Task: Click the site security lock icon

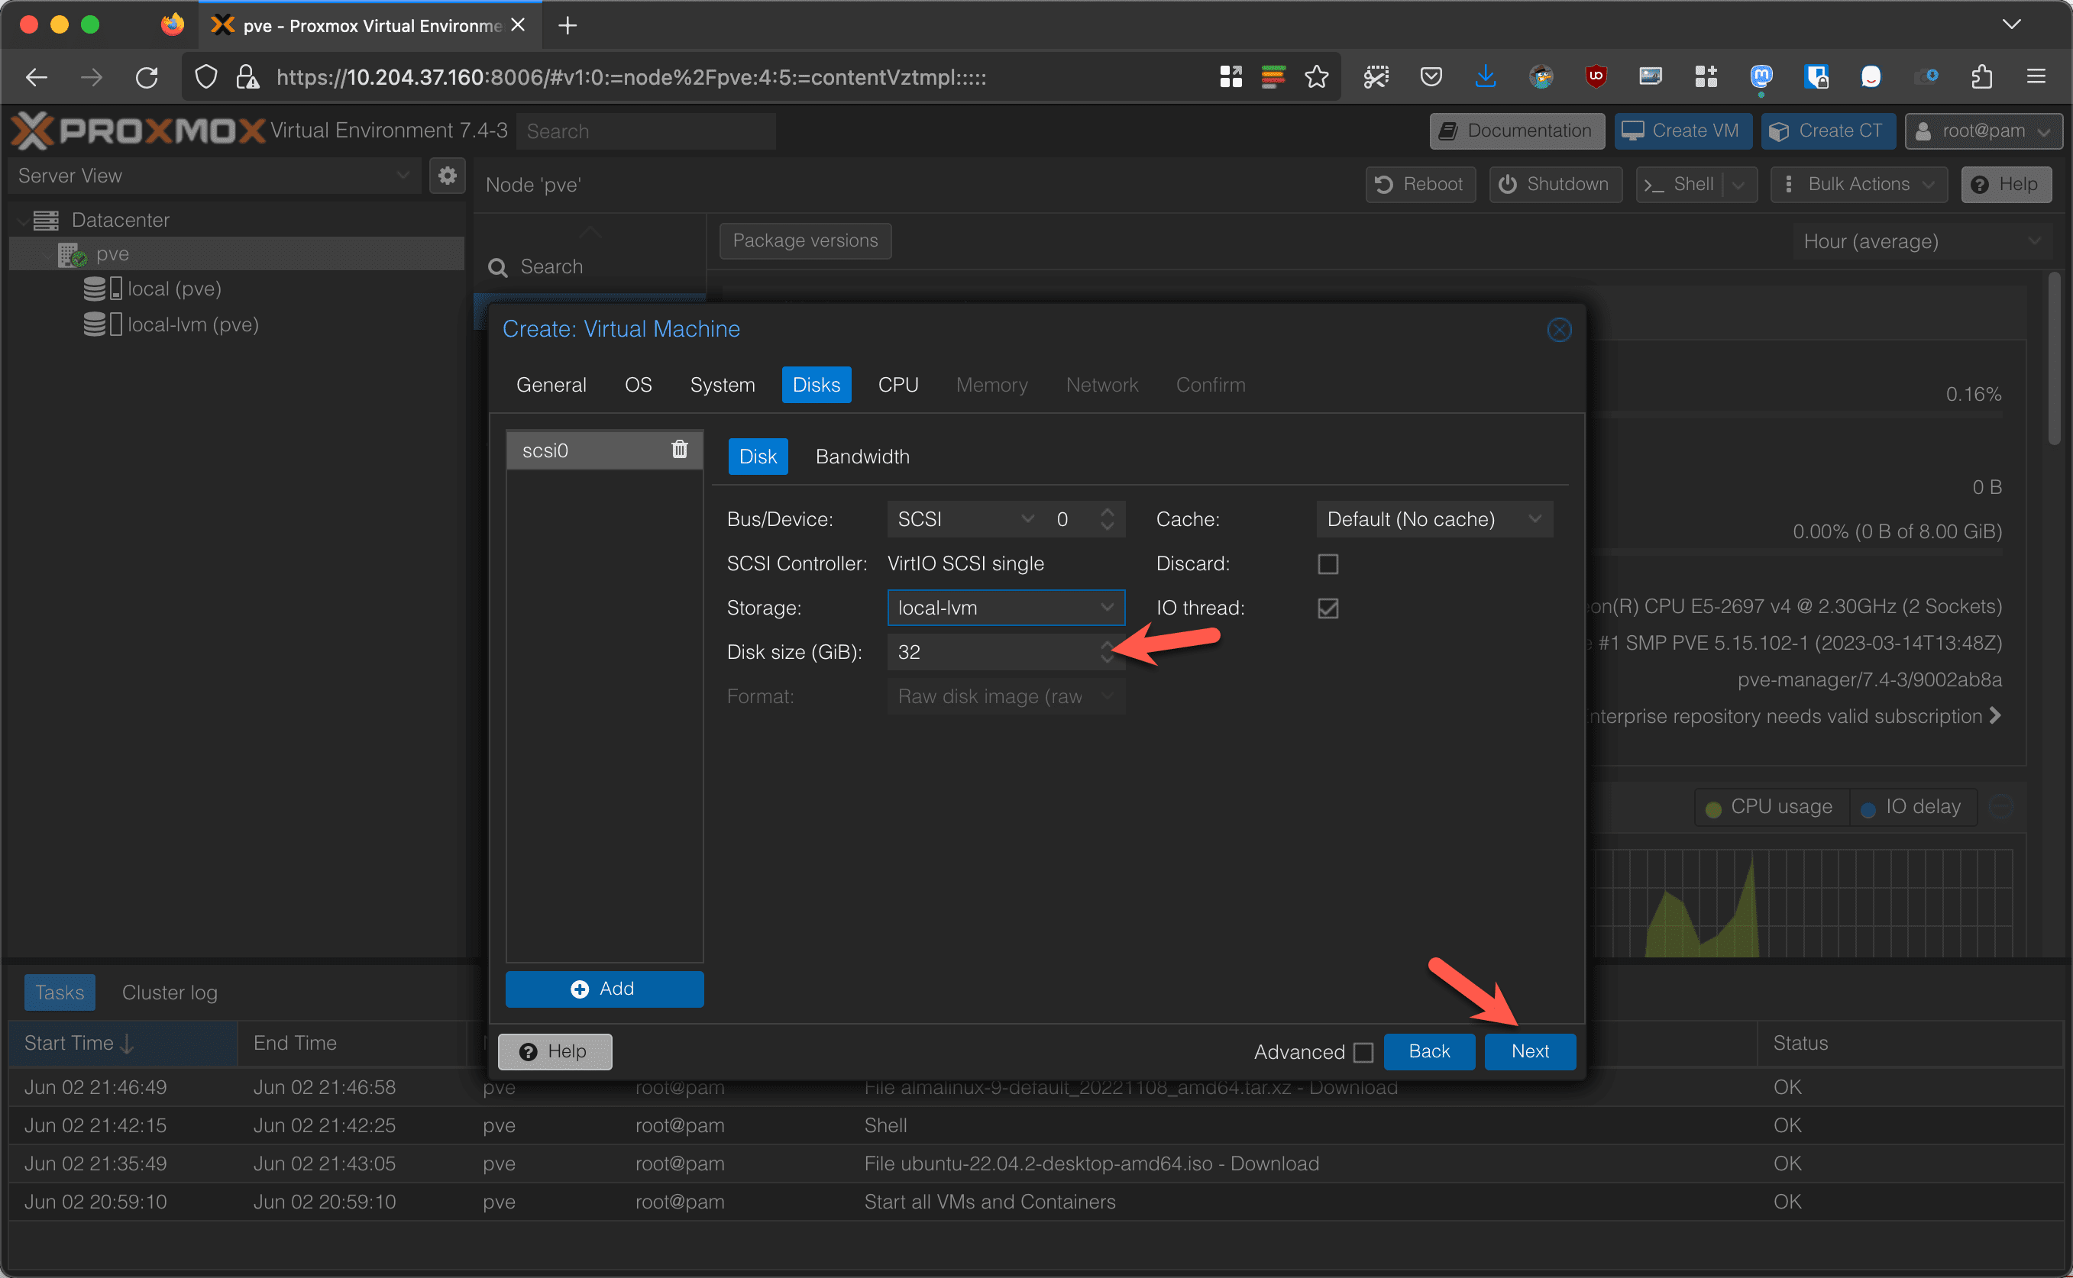Action: point(247,77)
